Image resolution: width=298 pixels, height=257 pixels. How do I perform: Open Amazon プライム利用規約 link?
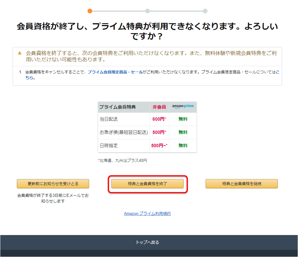tap(147, 213)
